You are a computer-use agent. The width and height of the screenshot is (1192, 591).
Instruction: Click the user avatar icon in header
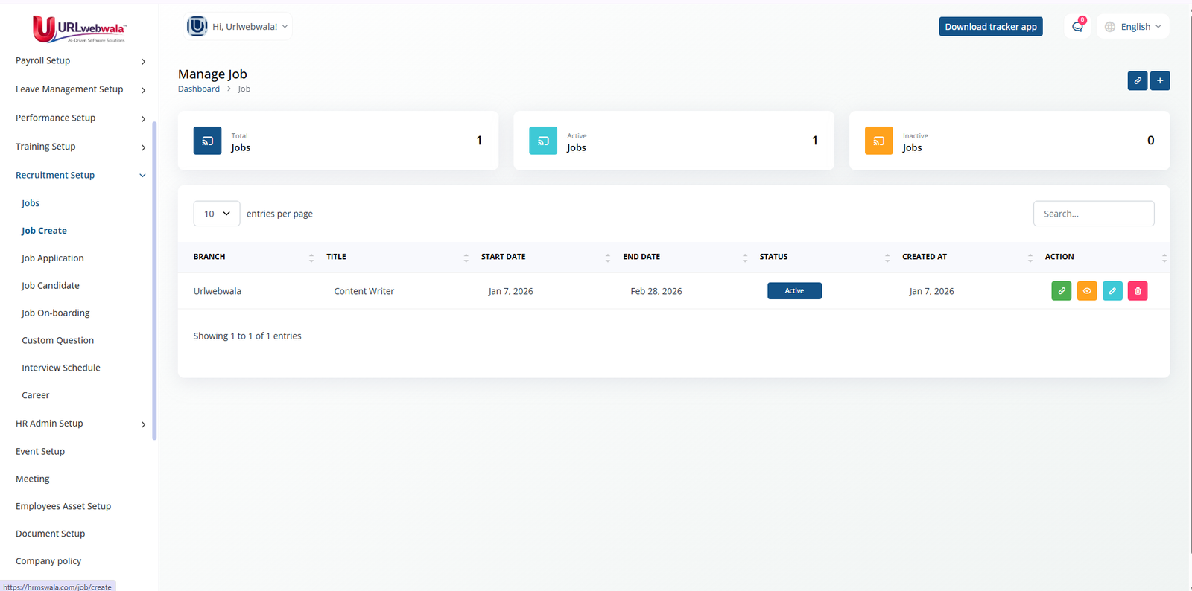pos(197,26)
